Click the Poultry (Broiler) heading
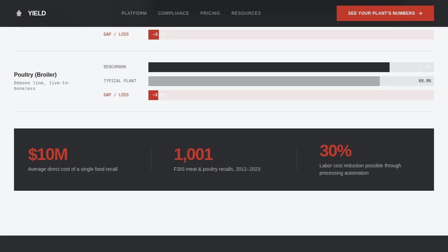Screen dimensions: 448x252 pos(35,75)
